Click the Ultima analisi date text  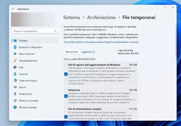point(80,59)
